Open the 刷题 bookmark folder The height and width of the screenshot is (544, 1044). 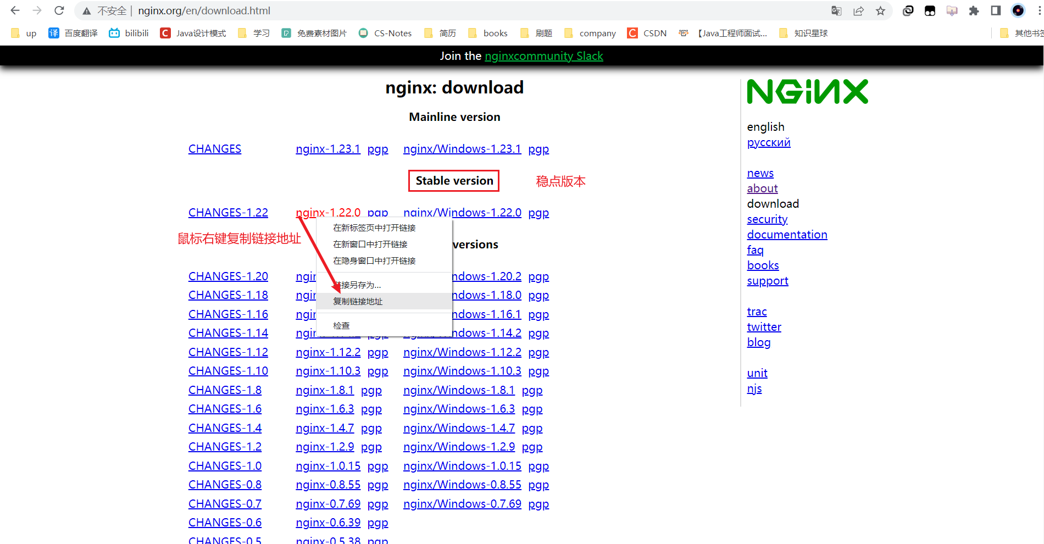coord(536,34)
